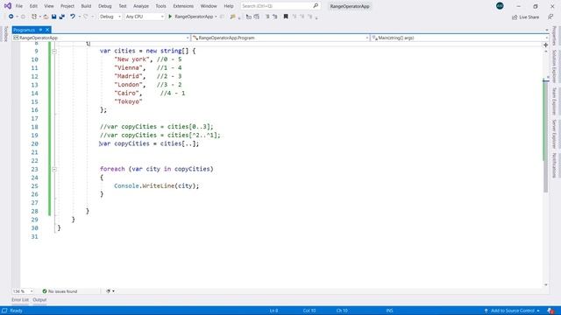Click the split editor icon above scrollbar
Viewport: 561px width, 315px height.
pyautogui.click(x=545, y=45)
